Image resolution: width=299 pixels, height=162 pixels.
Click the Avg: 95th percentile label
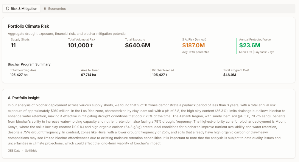point(196,52)
